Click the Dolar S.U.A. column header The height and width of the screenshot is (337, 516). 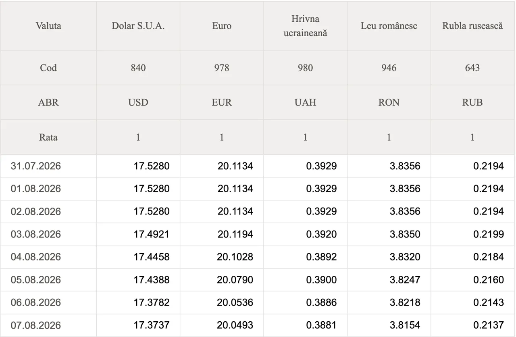(138, 26)
